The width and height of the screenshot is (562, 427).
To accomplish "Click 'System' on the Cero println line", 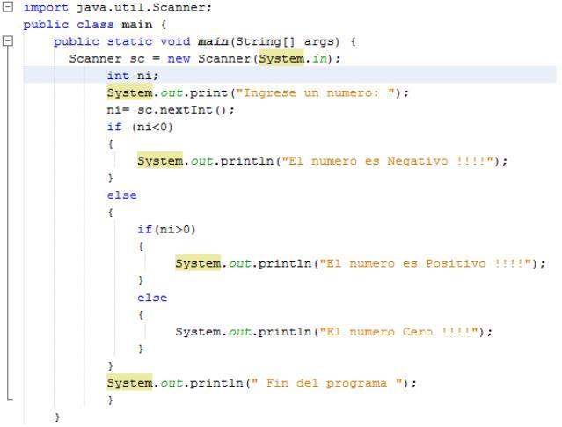I will point(198,332).
